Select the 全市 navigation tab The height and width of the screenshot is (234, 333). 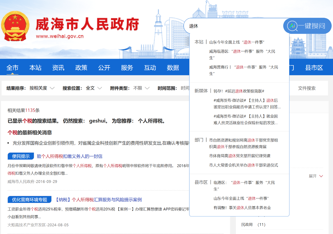tap(12, 68)
